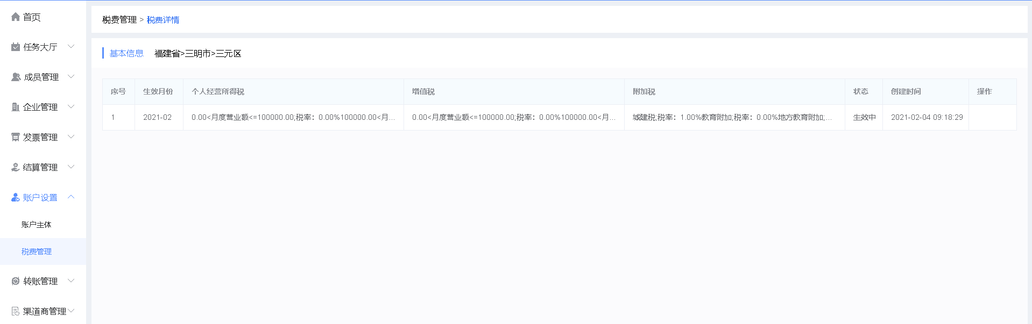Select 税费管理 in the sidebar

pos(37,251)
